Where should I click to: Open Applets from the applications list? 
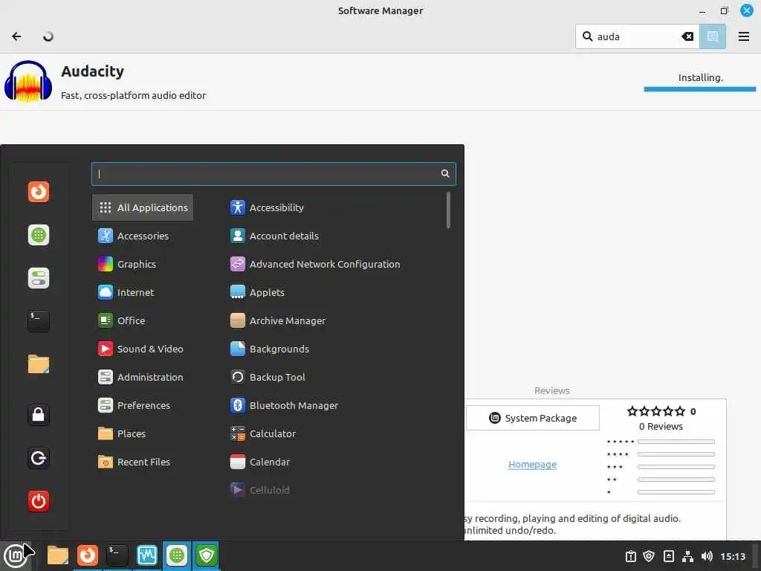coord(258,292)
